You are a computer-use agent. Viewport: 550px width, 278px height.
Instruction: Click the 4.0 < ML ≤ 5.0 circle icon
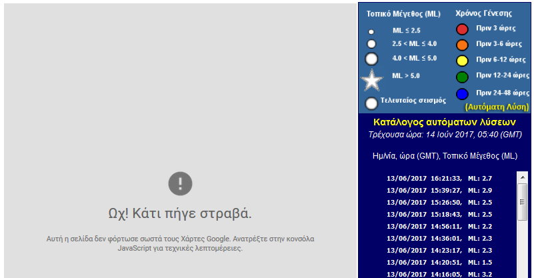[371, 59]
